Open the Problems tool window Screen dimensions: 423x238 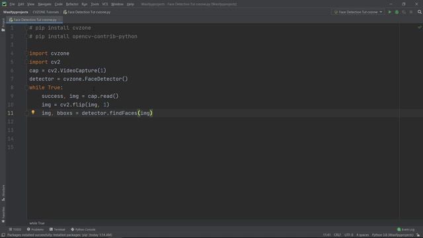[35, 229]
